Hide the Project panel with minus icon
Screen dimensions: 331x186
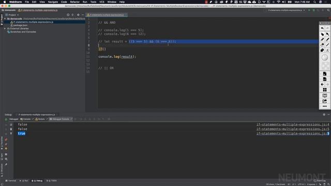tap(83, 15)
